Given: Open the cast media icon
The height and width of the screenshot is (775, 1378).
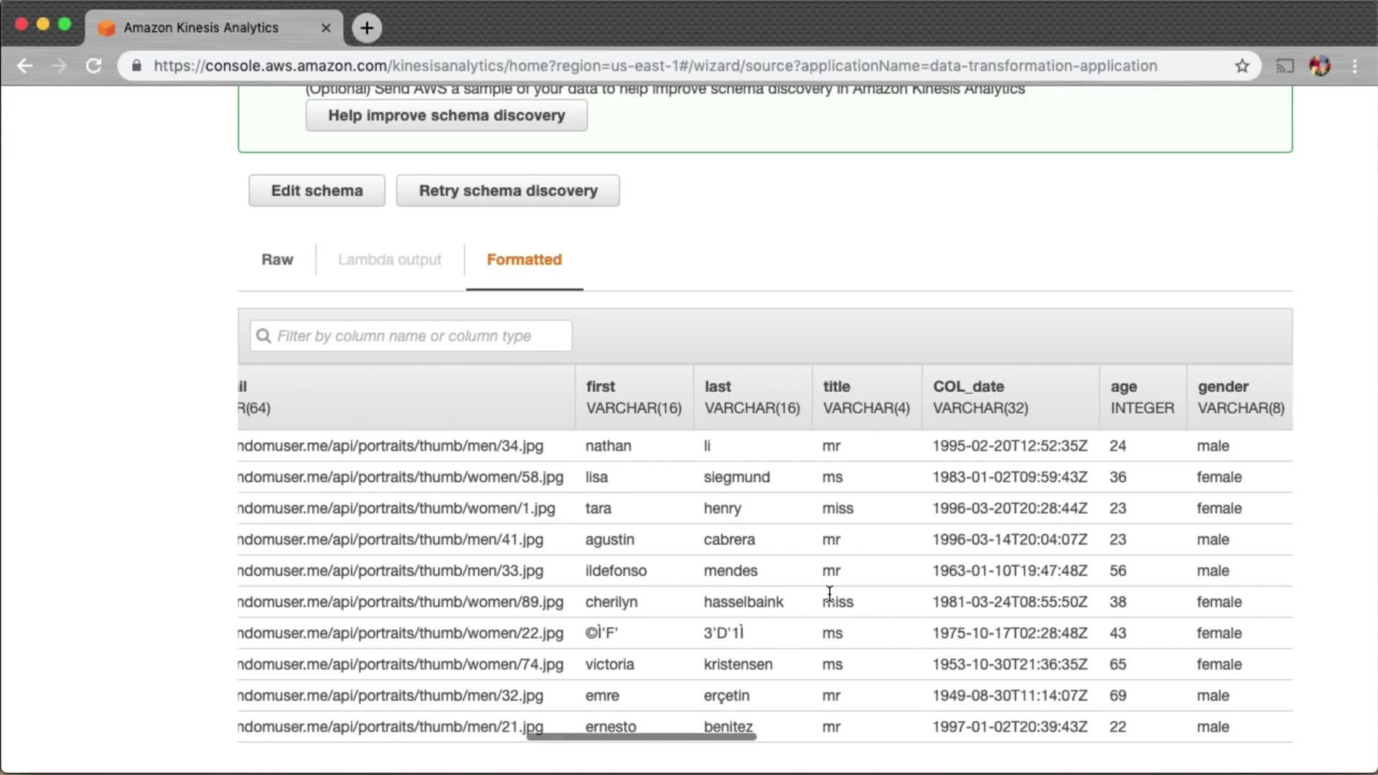Looking at the screenshot, I should click(x=1284, y=66).
